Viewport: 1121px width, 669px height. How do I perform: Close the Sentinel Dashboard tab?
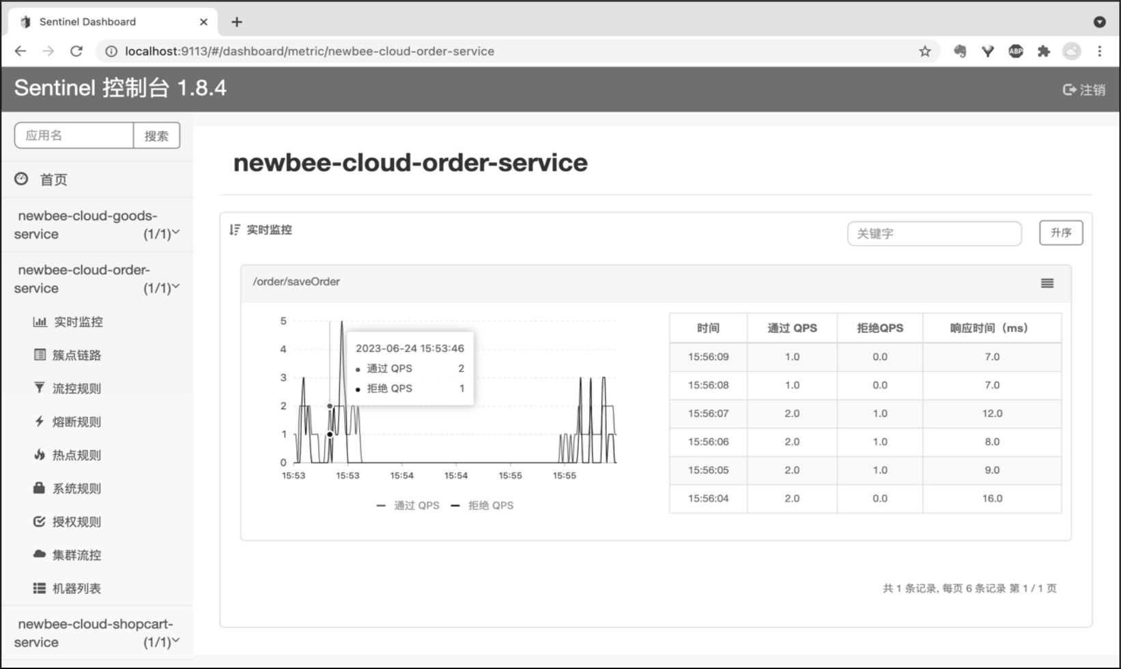203,22
